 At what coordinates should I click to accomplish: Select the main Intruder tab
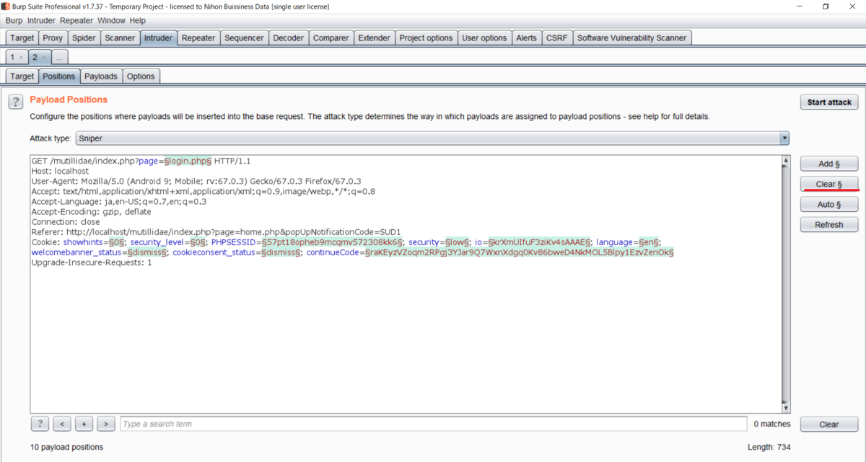tap(158, 38)
